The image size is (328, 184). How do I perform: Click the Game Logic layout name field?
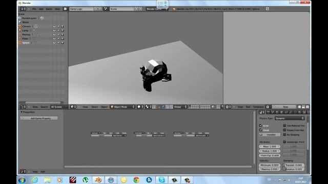click(81, 9)
